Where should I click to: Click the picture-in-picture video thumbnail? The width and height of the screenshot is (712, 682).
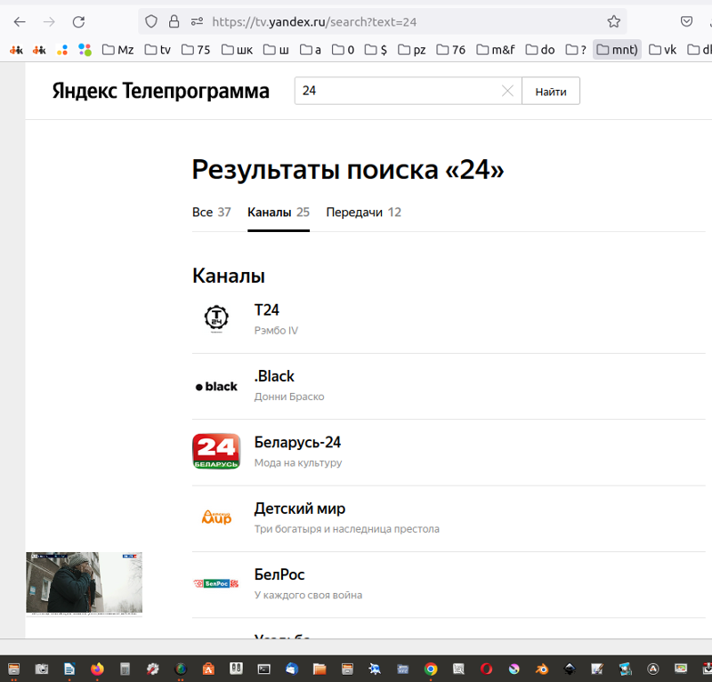84,583
